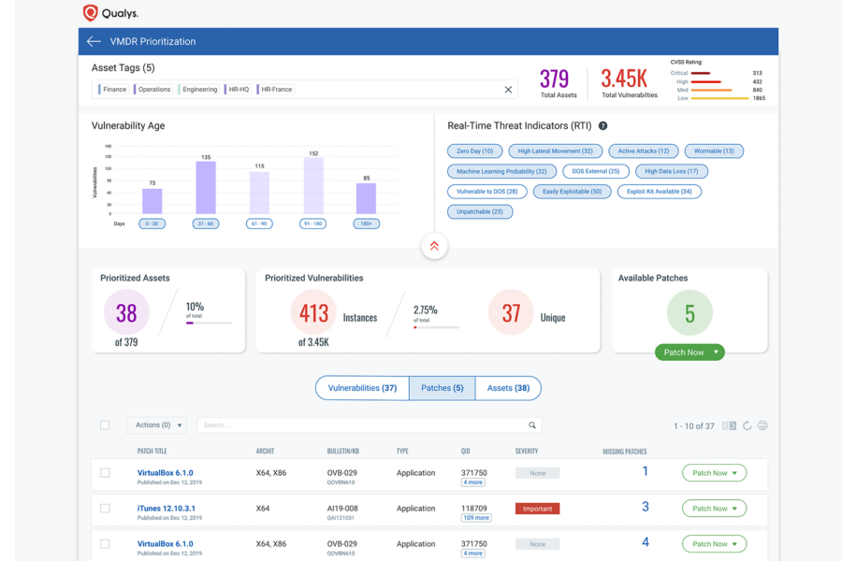Click the Critical CVSS rating bar
Screen dimensions: 842x561
click(x=701, y=73)
